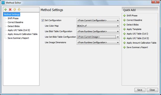Add Shift Phase via Quick Add label

click(x=132, y=15)
